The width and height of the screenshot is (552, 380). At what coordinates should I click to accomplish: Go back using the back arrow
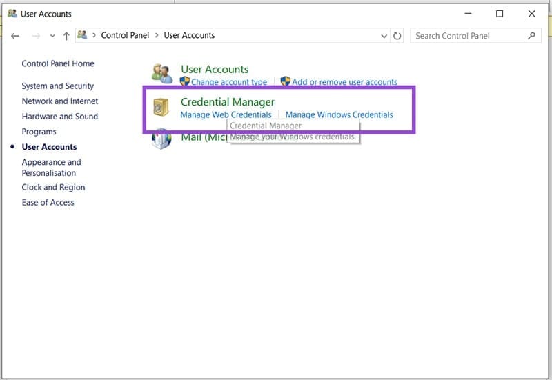(x=14, y=36)
